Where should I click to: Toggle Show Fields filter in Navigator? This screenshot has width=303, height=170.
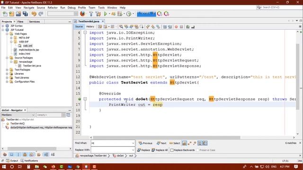11,154
